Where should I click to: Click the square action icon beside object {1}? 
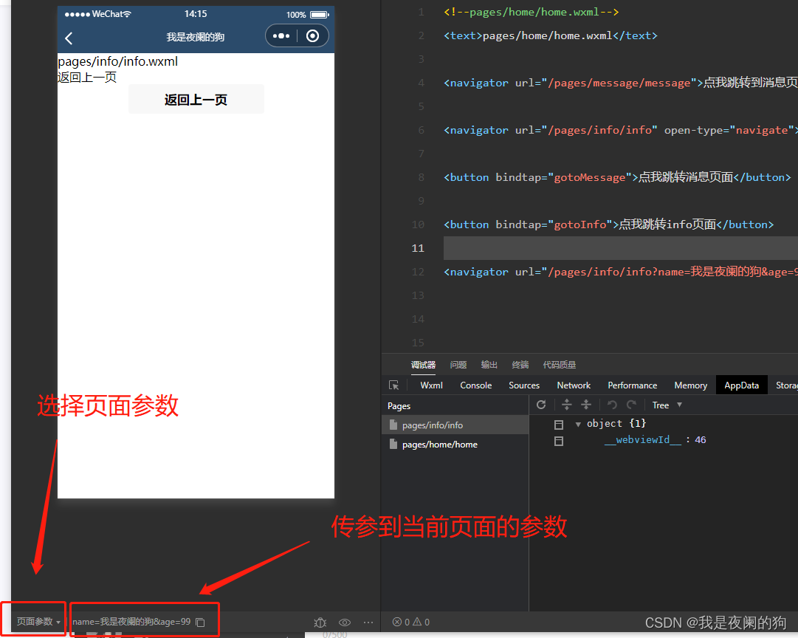(x=559, y=425)
